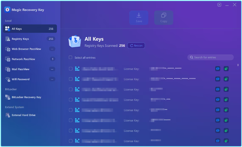Check the eighth license key row checkbox
The height and width of the screenshot is (147, 242).
coord(71,141)
